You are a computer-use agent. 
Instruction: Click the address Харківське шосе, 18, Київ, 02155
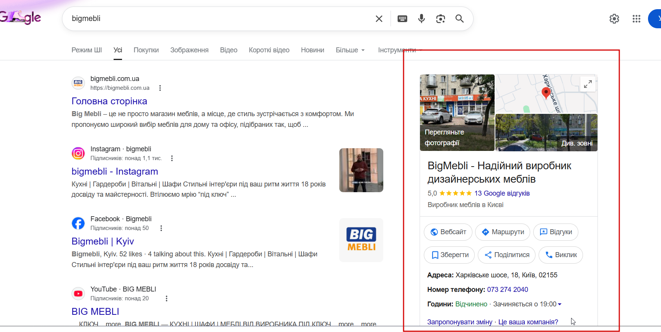506,275
